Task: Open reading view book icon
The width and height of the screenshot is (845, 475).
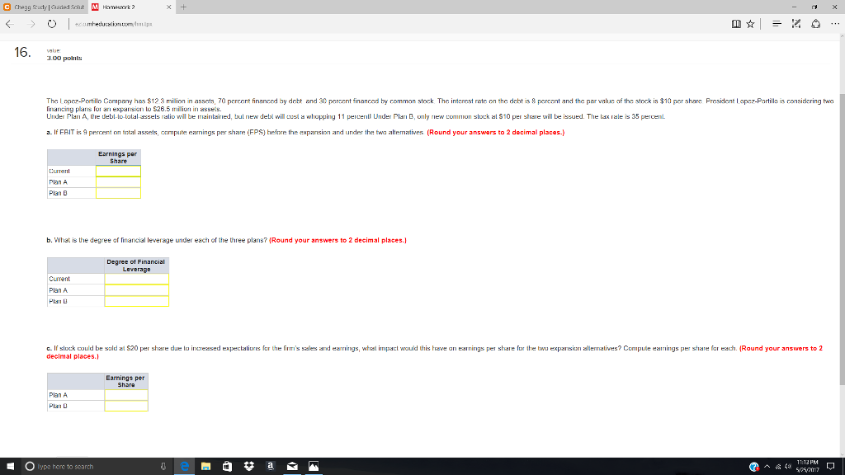Action: click(x=736, y=24)
